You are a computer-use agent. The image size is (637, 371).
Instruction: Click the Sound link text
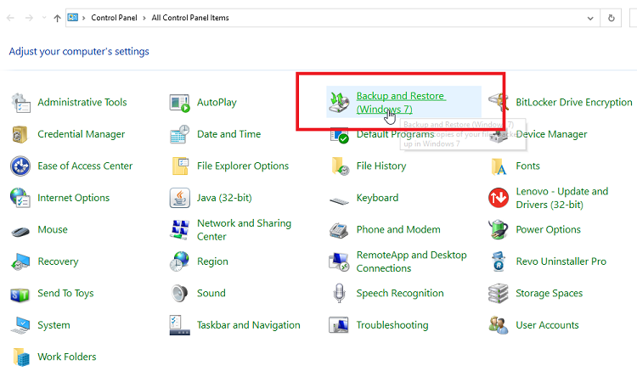211,294
